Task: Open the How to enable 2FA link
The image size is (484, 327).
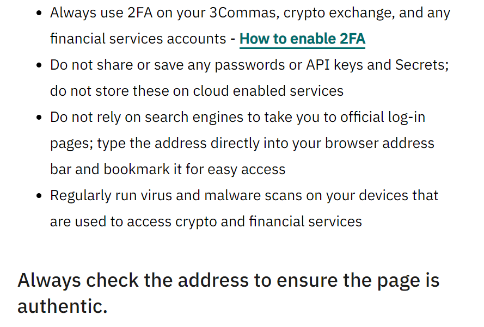Action: [302, 39]
